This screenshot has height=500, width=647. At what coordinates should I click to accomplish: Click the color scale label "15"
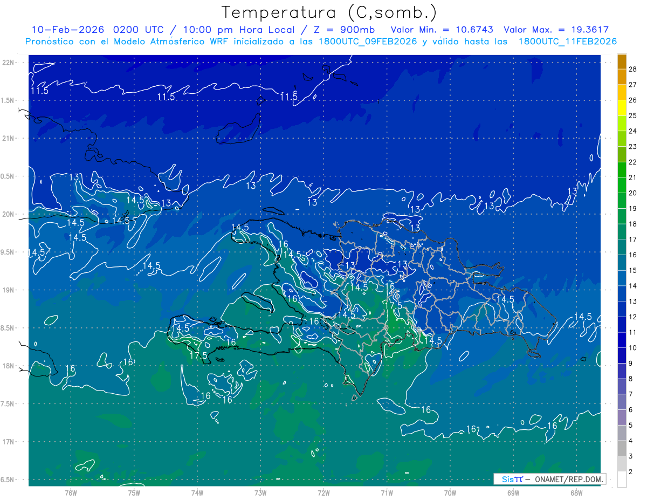click(x=632, y=270)
